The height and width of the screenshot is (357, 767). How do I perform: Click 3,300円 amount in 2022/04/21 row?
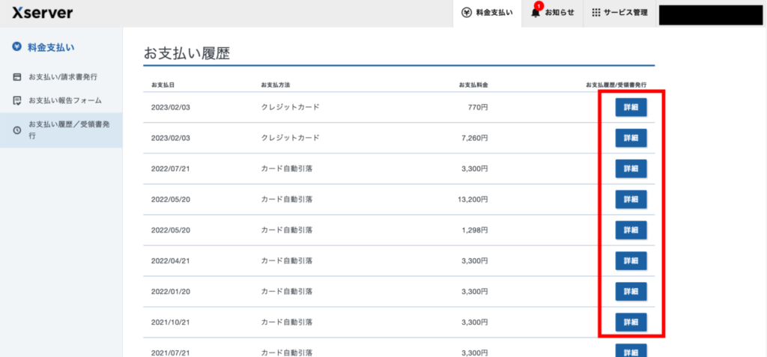pos(474,260)
